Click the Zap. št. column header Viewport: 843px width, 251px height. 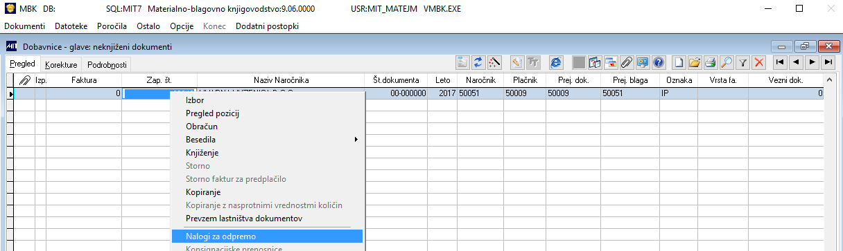point(159,80)
